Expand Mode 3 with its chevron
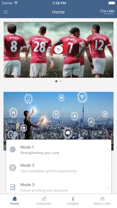117x208 pixels. coord(108,188)
